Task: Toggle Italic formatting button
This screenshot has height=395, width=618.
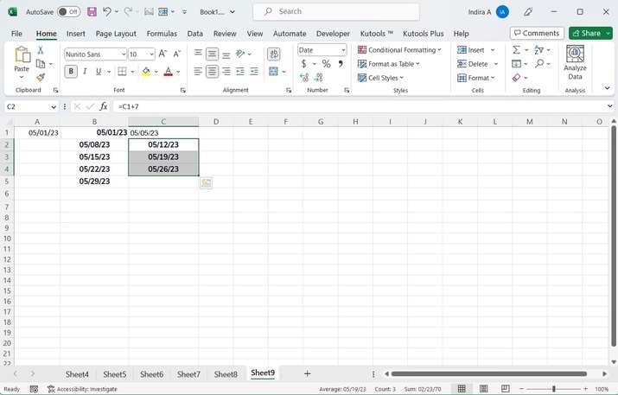Action: coord(85,72)
